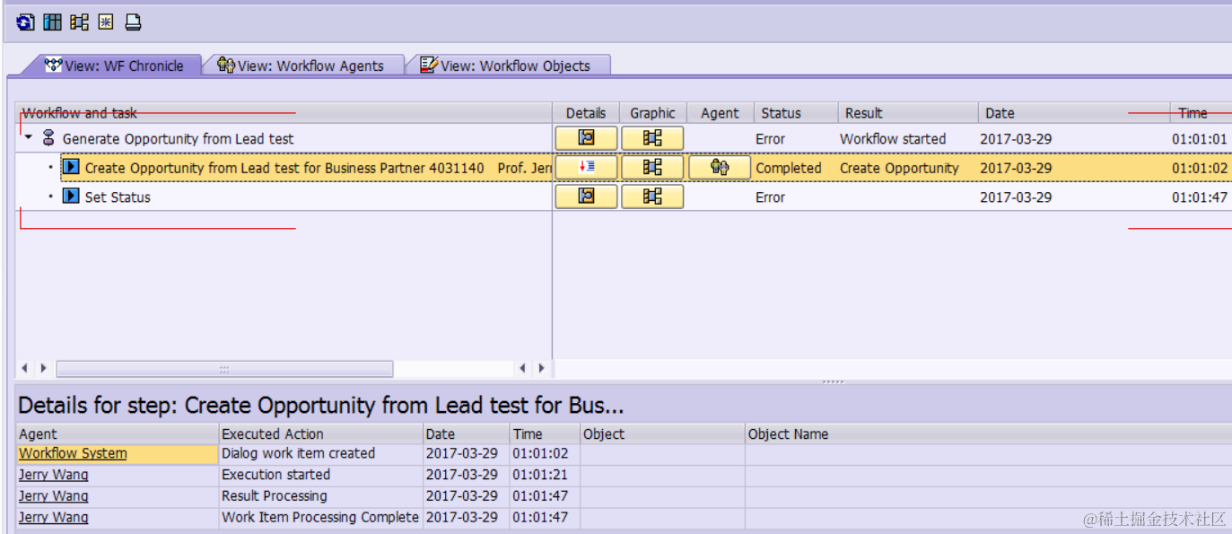Viewport: 1232px width, 534px height.
Task: Open the table list view toolbar icon
Action: click(x=52, y=22)
